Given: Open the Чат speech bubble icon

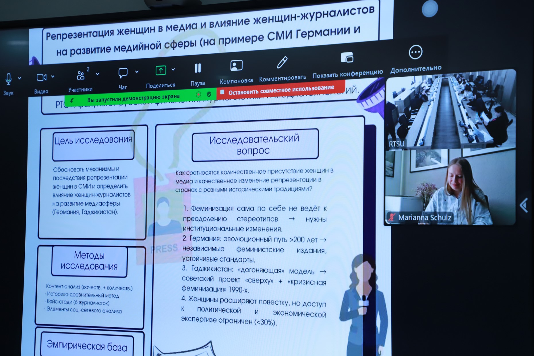Looking at the screenshot, I should [123, 73].
